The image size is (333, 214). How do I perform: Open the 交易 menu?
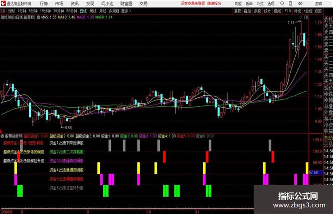coord(143,4)
